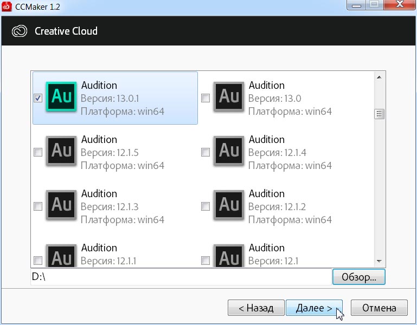The image size is (417, 325).
Task: Click the 'Версия: 12.1' text
Action: point(273,261)
